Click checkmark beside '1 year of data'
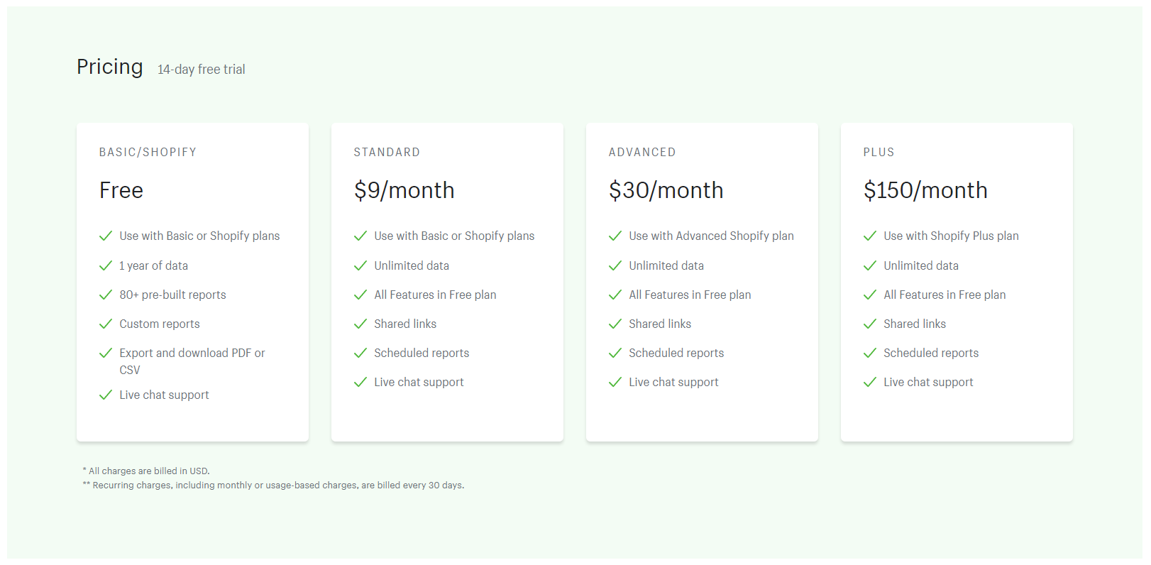 106,265
